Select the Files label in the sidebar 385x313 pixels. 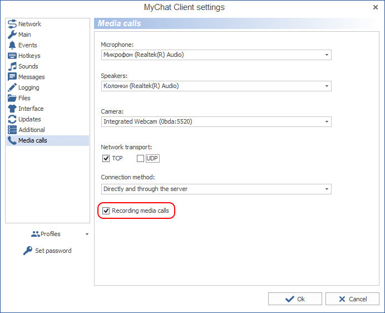click(x=24, y=98)
